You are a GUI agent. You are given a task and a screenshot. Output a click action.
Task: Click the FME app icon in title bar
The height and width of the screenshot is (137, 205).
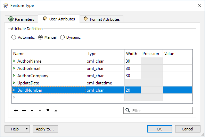point(6,6)
